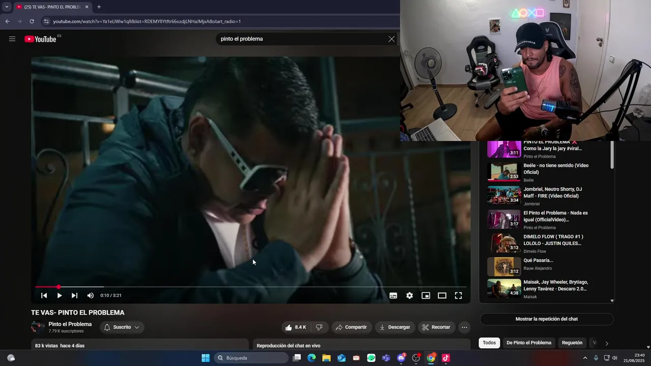651x366 pixels.
Task: Toggle subtitles in the player
Action: pyautogui.click(x=393, y=295)
